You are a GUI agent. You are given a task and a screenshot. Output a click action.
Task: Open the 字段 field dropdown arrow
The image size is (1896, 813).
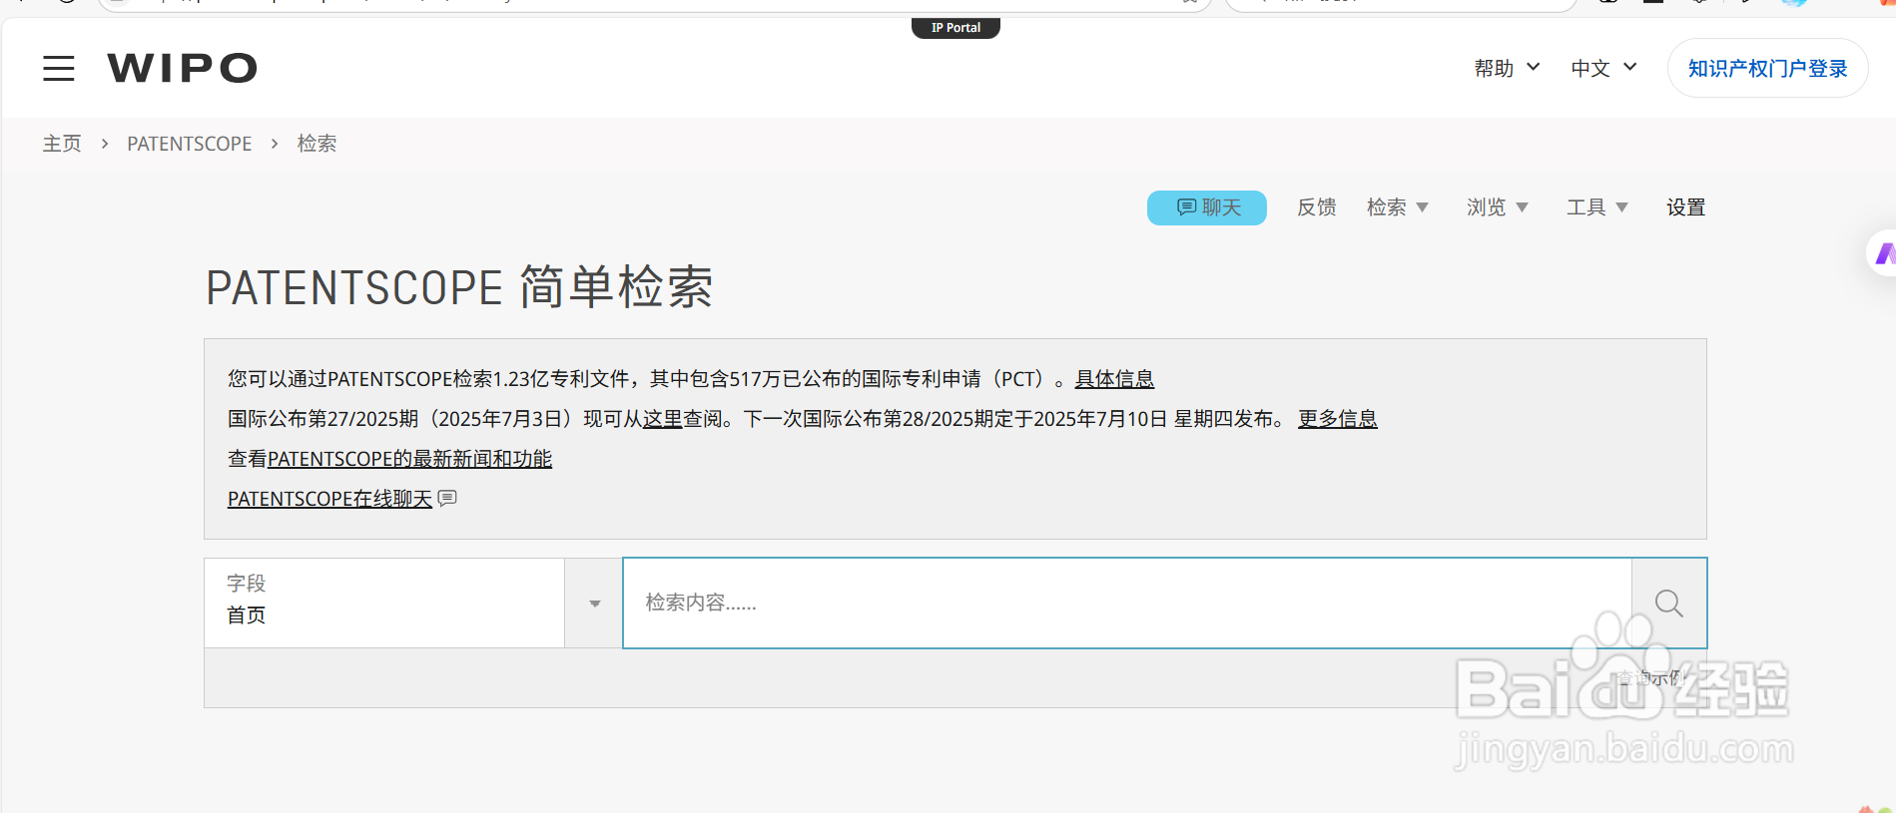tap(594, 604)
